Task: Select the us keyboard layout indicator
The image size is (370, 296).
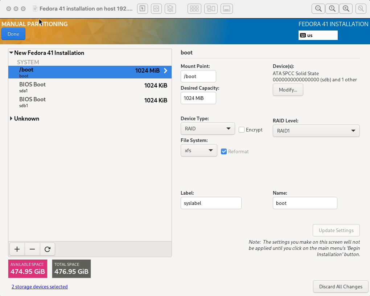Action: [318, 35]
